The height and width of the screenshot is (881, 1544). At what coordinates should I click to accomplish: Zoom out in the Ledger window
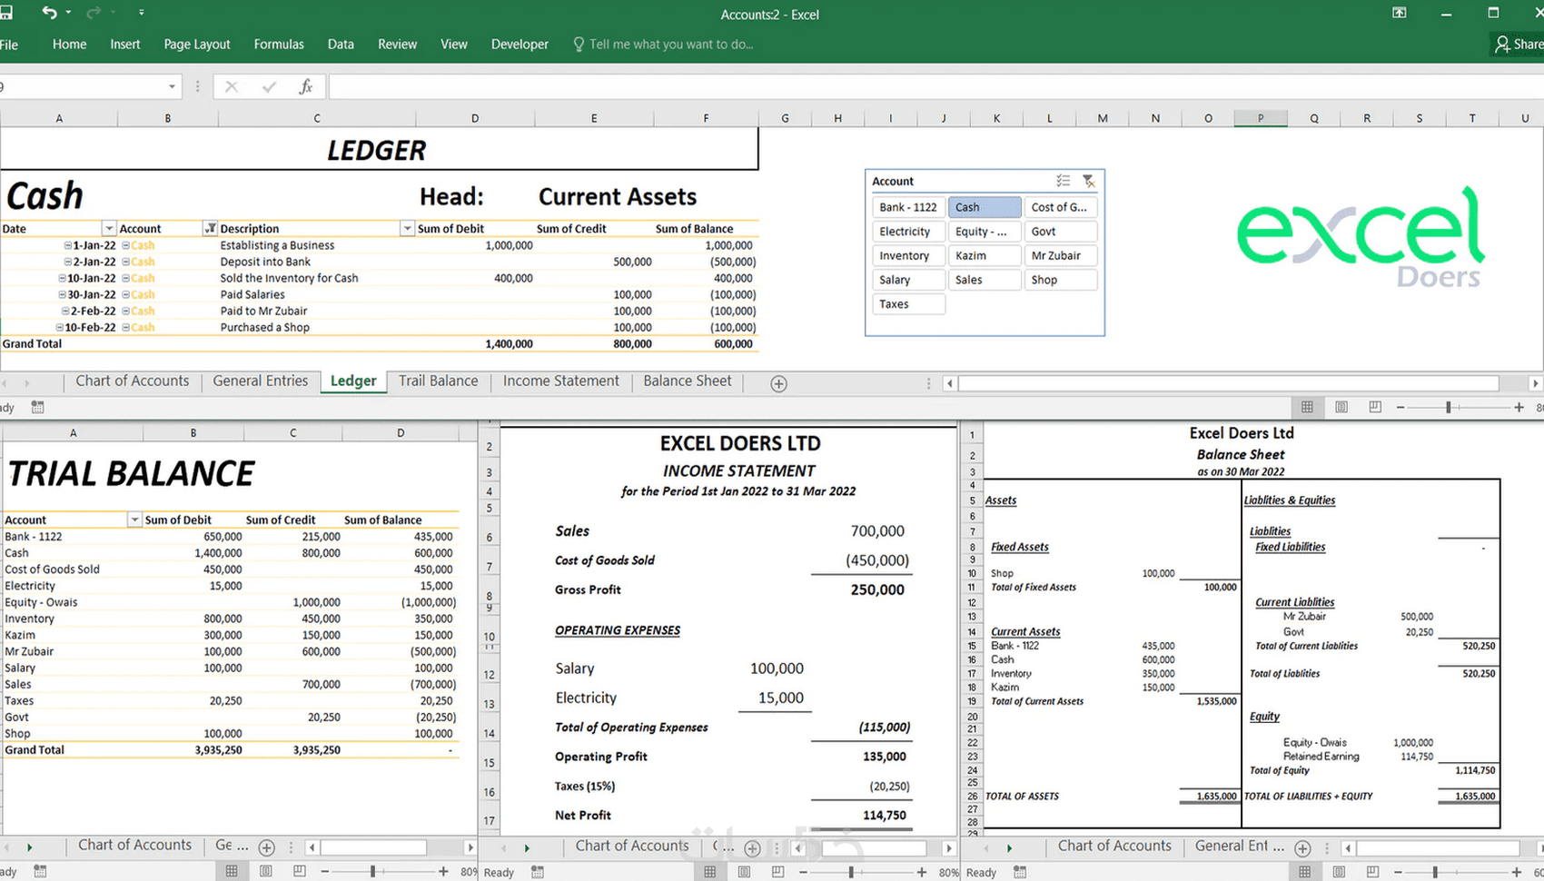point(1400,408)
